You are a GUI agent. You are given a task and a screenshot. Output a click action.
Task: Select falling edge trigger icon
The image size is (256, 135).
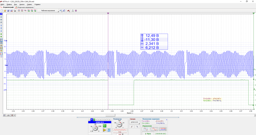point(137,127)
